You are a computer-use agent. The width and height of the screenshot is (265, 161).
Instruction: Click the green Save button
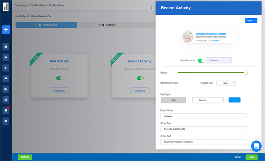[252, 157]
